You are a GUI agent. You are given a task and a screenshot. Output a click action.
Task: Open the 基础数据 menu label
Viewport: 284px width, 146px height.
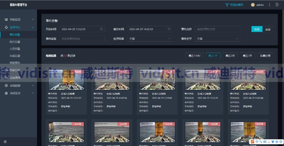[15, 86]
